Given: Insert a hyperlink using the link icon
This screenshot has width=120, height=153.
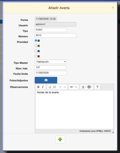Looking at the screenshot, I should tap(71, 87).
